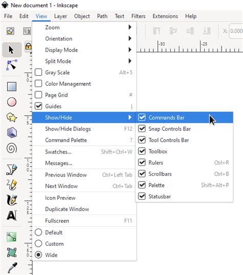Select the Mesh gradient tool
Image resolution: width=243 pixels, height=275 pixels.
(12, 252)
